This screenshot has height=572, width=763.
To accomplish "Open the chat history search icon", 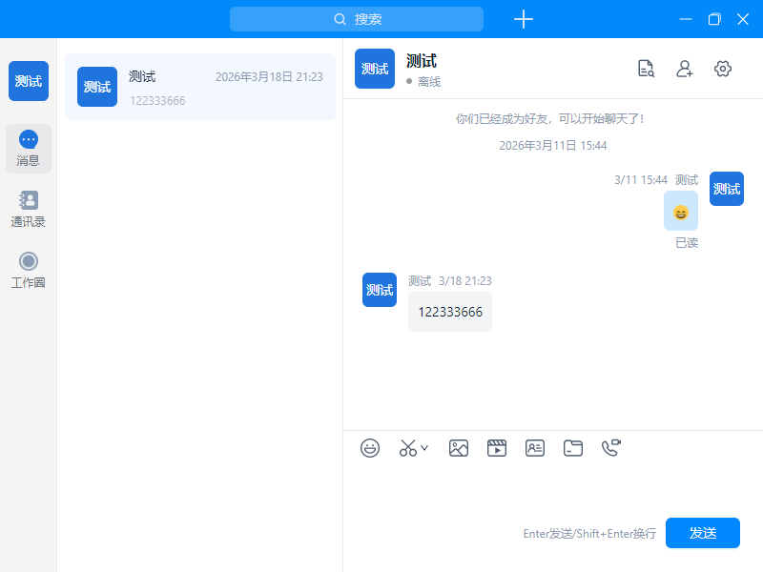I will 647,69.
